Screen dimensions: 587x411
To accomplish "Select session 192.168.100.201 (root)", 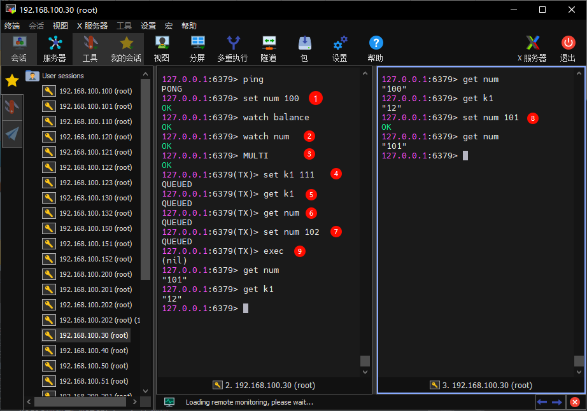I will (87, 289).
